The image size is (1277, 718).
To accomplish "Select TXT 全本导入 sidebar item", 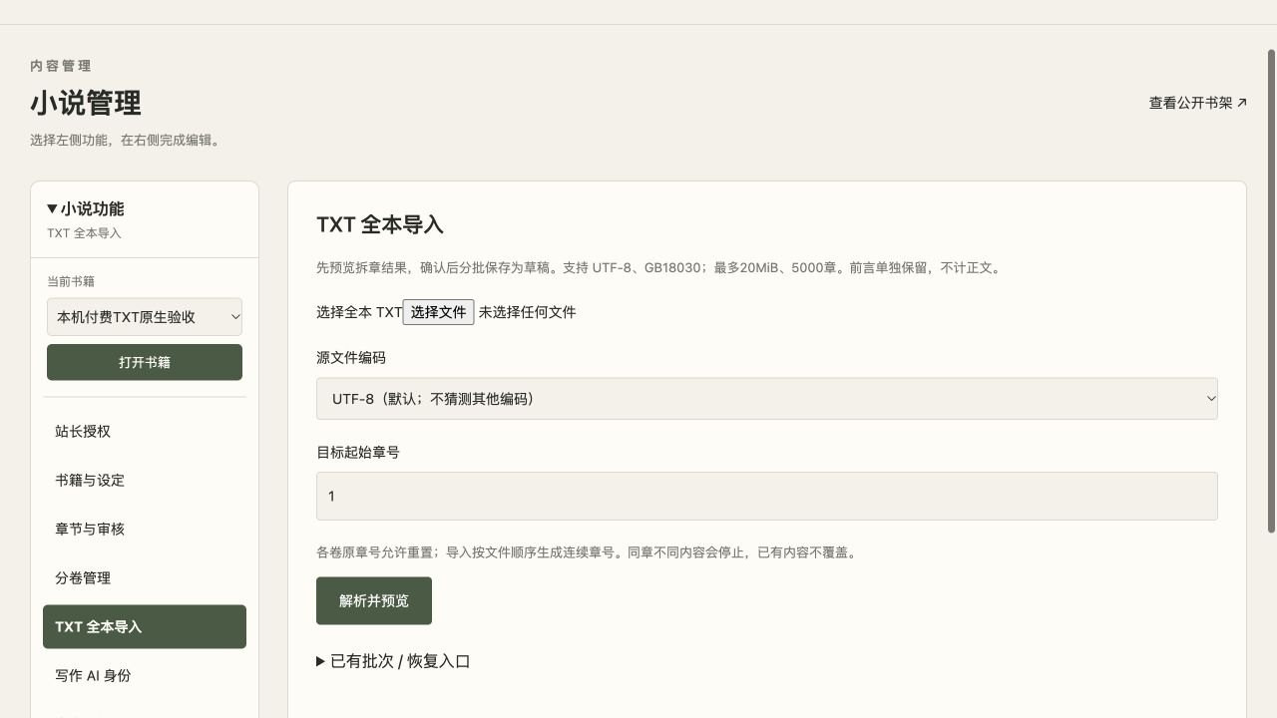I will 145,626.
